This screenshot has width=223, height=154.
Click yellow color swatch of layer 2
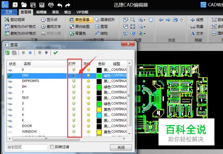(99, 109)
